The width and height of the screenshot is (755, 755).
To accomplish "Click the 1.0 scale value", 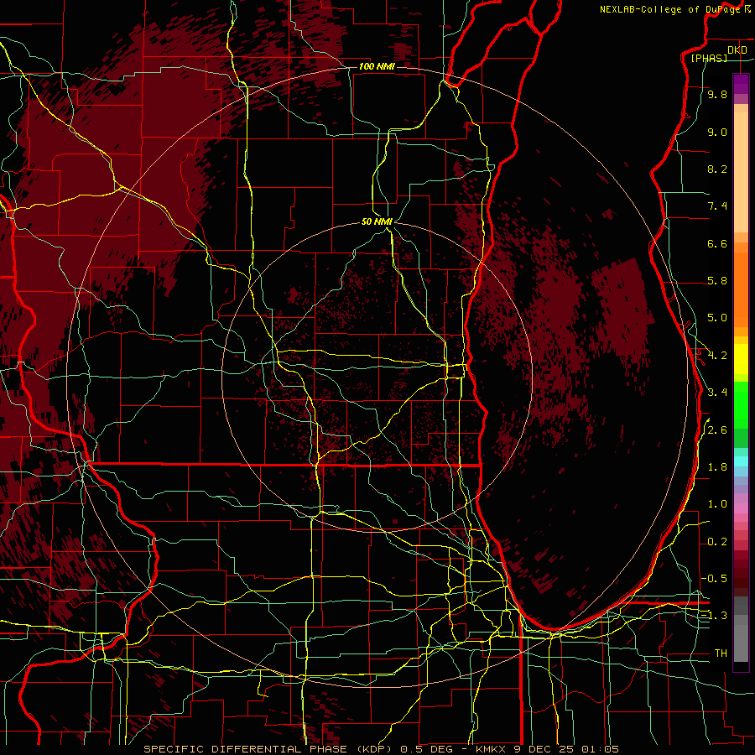I will (717, 503).
